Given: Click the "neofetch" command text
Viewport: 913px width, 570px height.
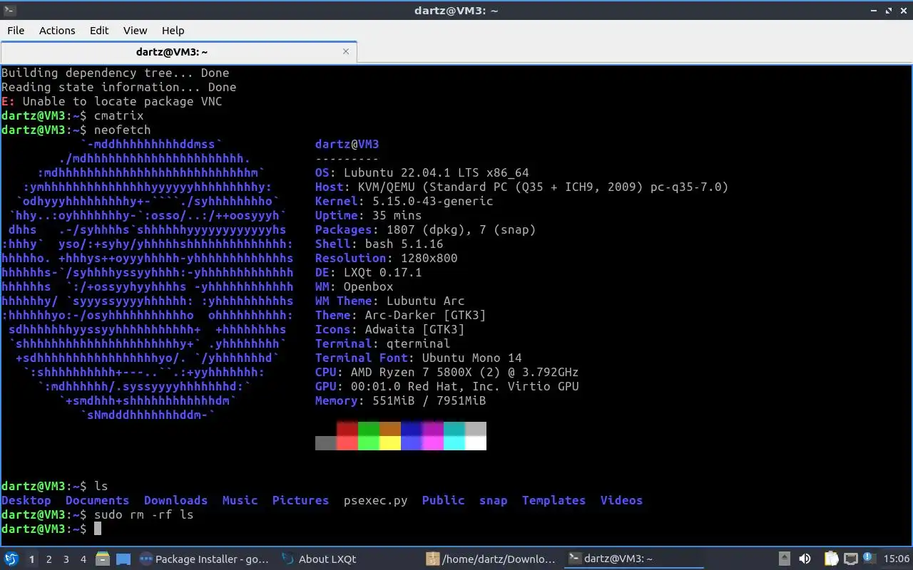Looking at the screenshot, I should click(x=123, y=130).
